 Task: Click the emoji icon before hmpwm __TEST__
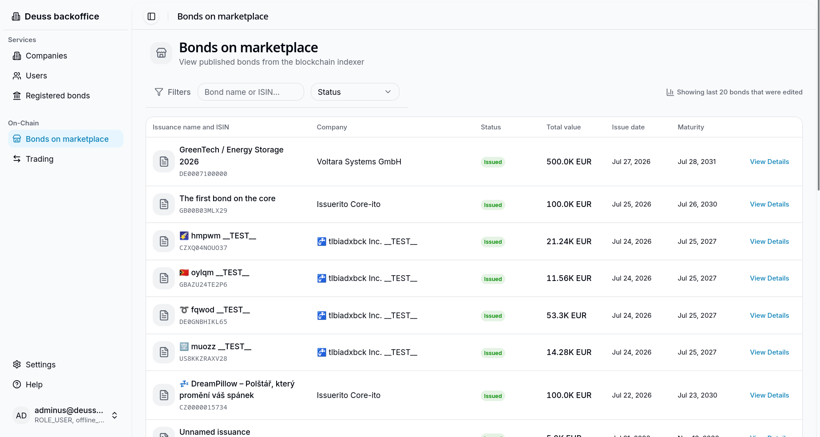(184, 236)
